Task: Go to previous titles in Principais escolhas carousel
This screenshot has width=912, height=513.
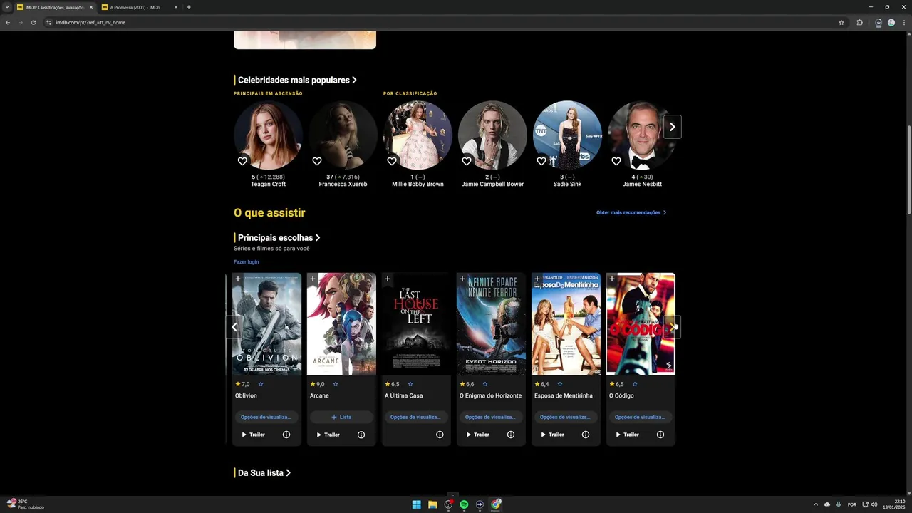Action: coord(234,327)
